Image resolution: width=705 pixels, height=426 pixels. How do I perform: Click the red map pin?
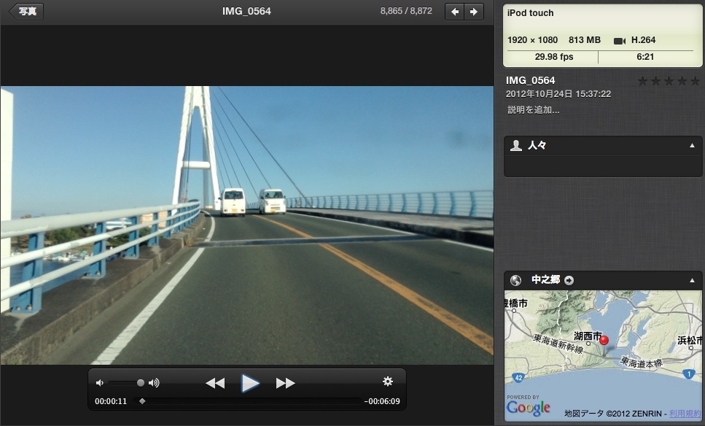click(x=604, y=341)
